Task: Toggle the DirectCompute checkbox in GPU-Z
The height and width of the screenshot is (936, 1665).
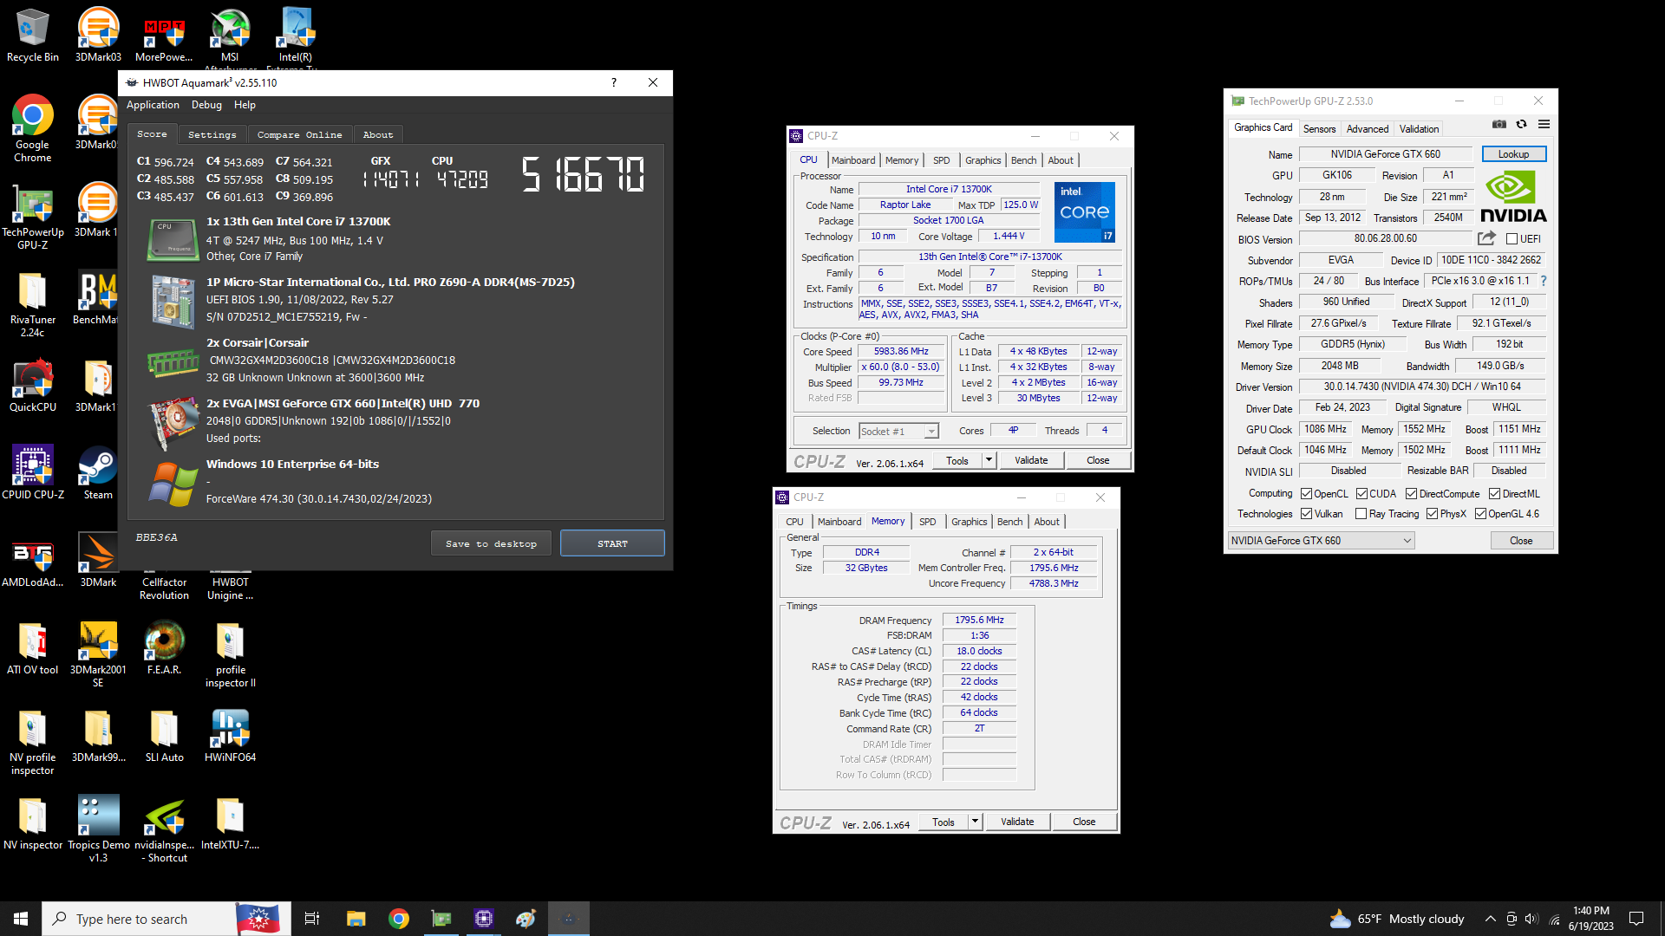Action: [1411, 494]
